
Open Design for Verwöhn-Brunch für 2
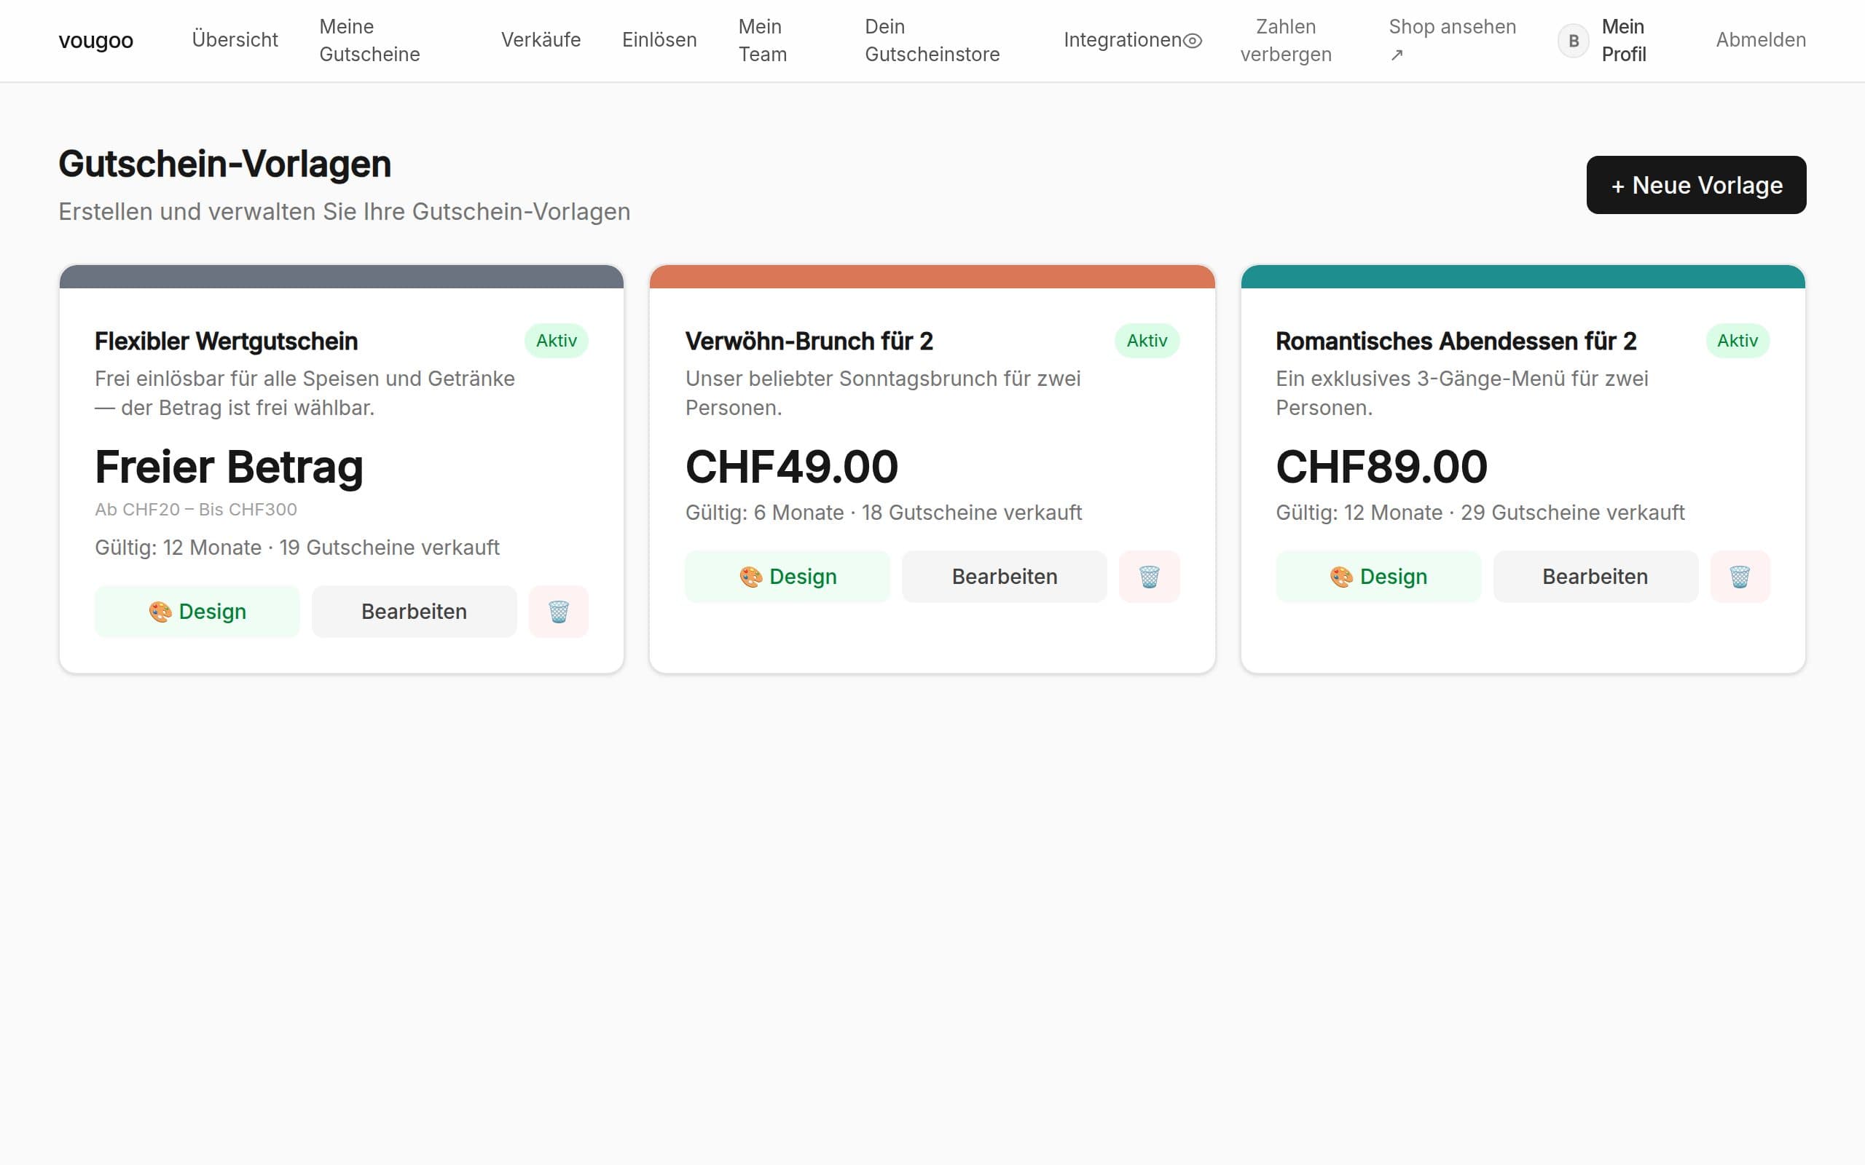(788, 577)
